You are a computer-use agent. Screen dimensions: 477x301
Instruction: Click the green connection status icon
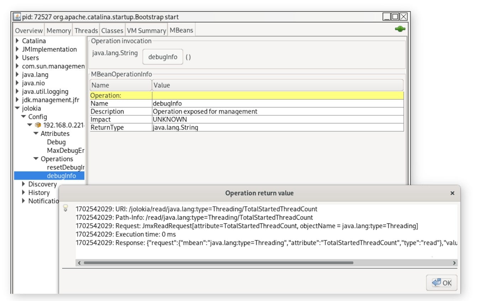[x=400, y=29]
